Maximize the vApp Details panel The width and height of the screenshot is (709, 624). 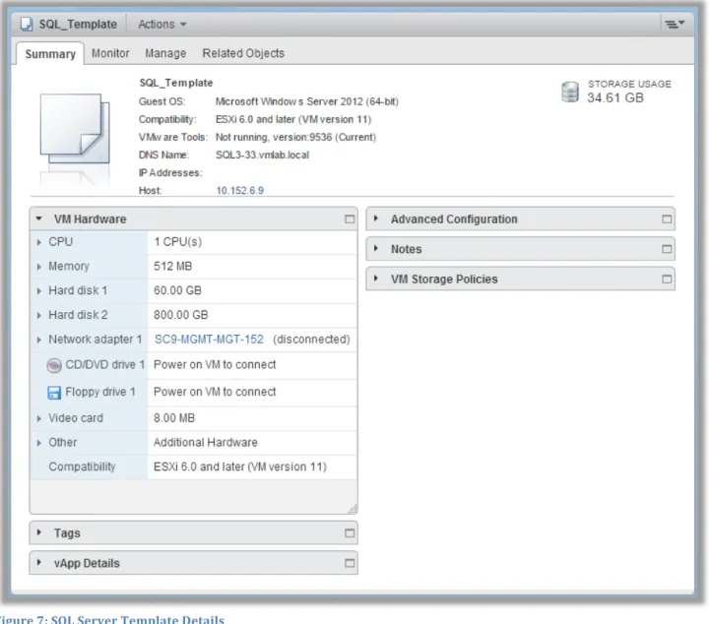tap(350, 563)
